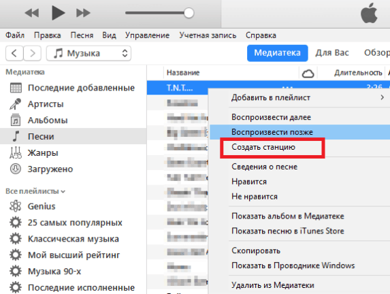Open the Вид menu

point(109,35)
